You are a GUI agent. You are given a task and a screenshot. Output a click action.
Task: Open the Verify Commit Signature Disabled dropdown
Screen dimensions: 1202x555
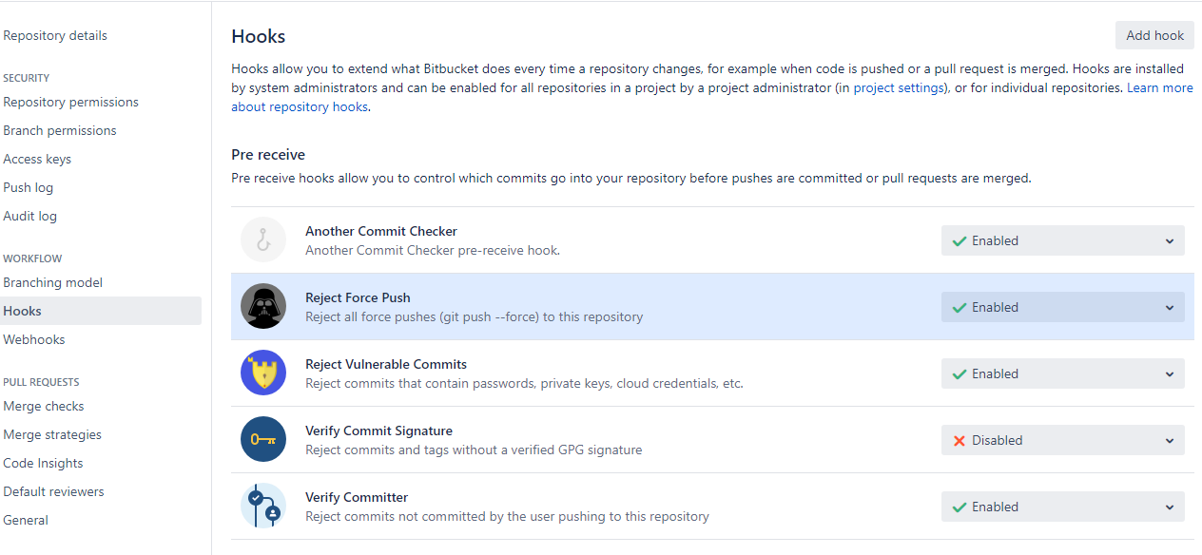(x=1063, y=441)
